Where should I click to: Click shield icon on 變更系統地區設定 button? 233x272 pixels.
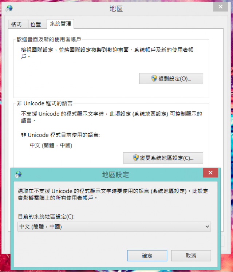click(x=136, y=158)
